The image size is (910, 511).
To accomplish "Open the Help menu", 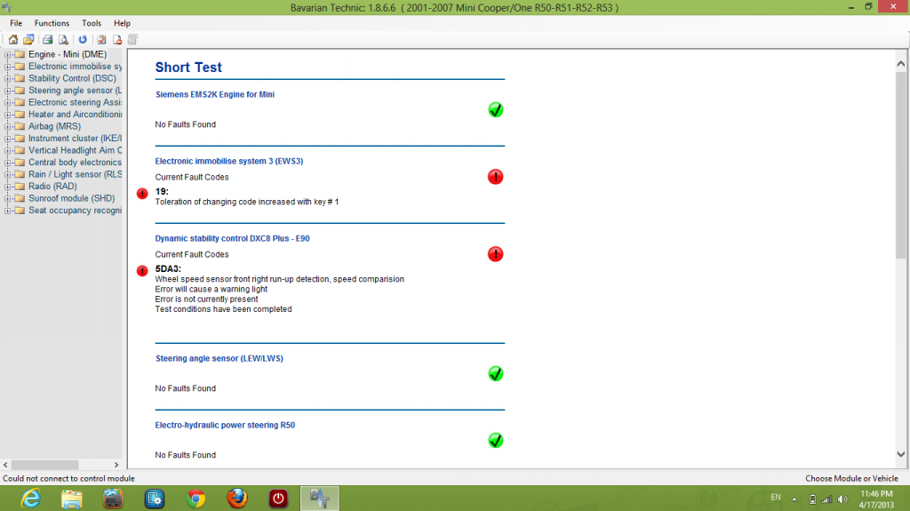I will 122,23.
